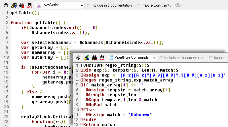
Task: Click "@Assign match = 'Unknown'" line
Action: click(x=119, y=114)
